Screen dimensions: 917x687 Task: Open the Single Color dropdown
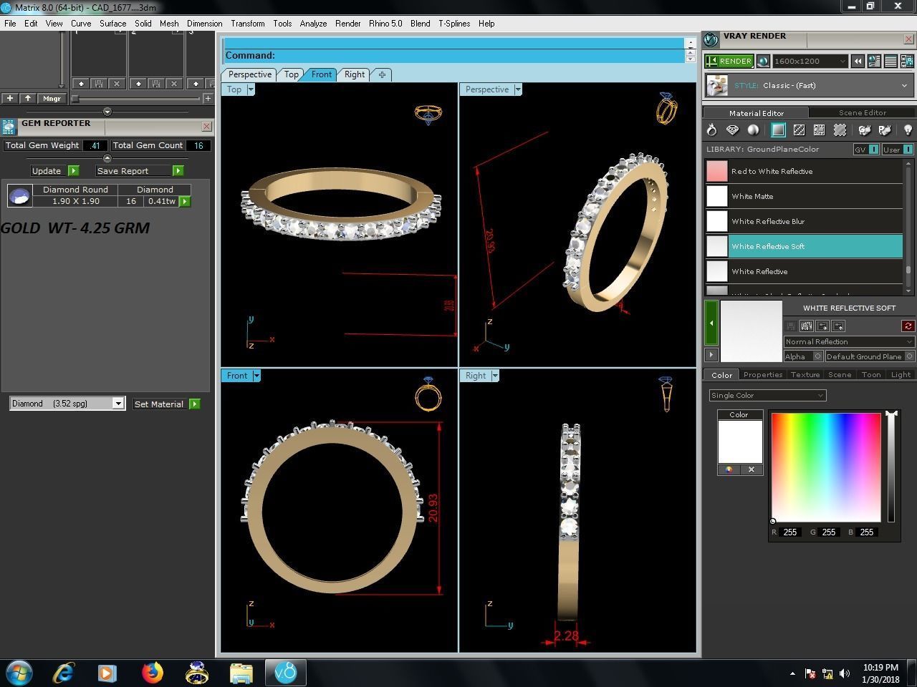point(767,395)
